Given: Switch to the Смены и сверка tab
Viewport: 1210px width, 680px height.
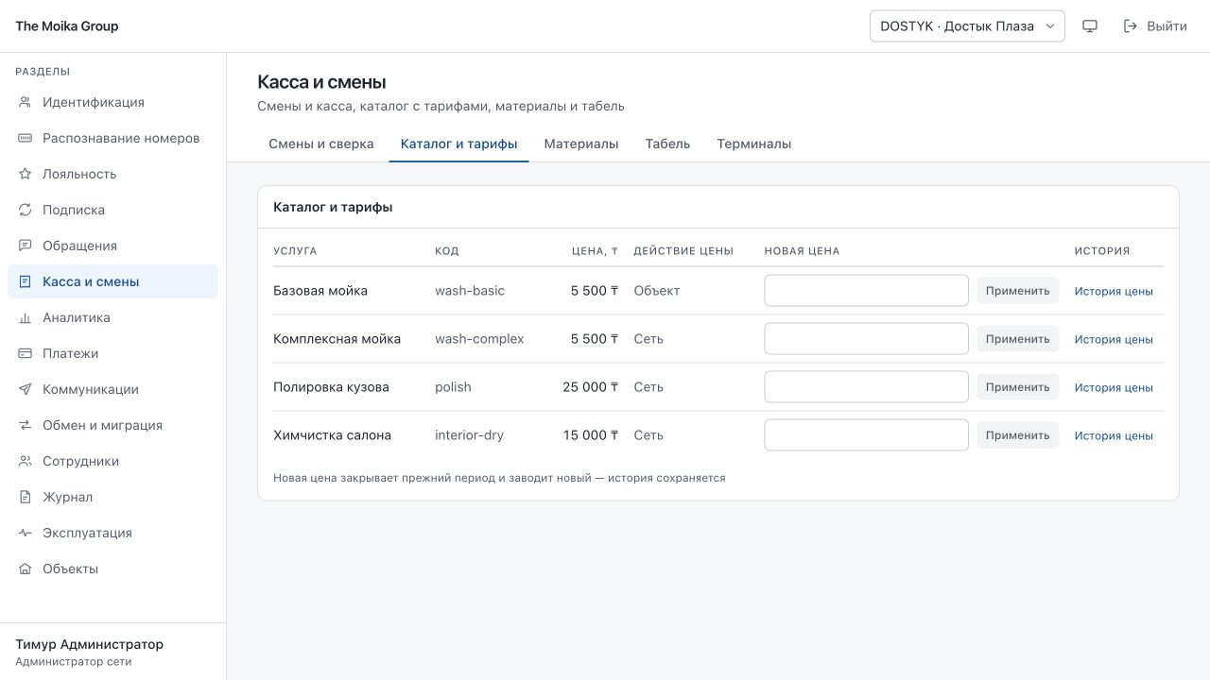Looking at the screenshot, I should (x=321, y=144).
